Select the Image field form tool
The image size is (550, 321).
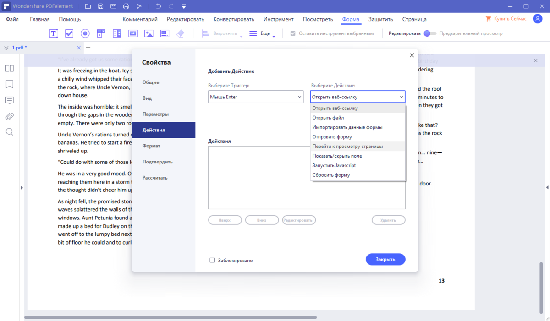(x=148, y=33)
